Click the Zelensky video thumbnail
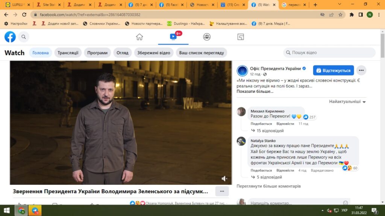This screenshot has width=385, height=216. coord(120,122)
